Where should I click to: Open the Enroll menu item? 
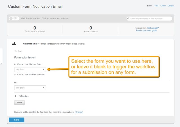(x=150, y=6)
